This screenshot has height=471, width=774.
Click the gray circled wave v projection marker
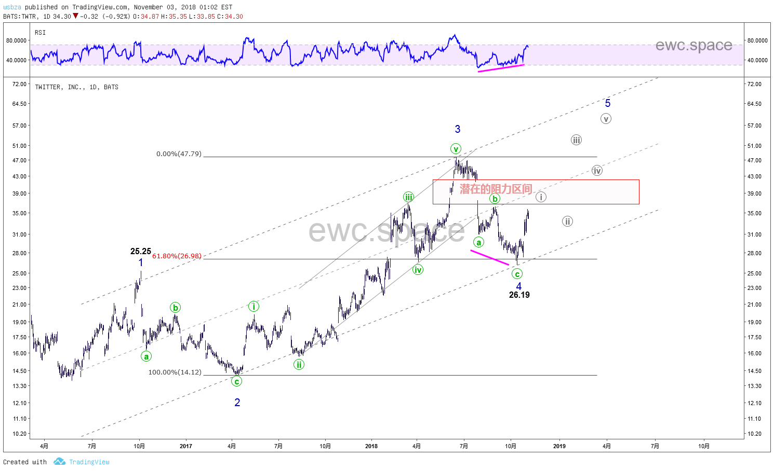(606, 119)
